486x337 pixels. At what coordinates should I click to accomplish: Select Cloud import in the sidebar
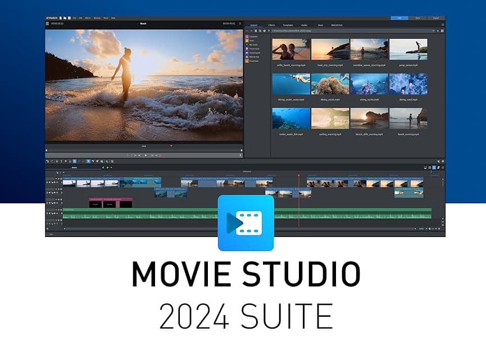click(253, 53)
